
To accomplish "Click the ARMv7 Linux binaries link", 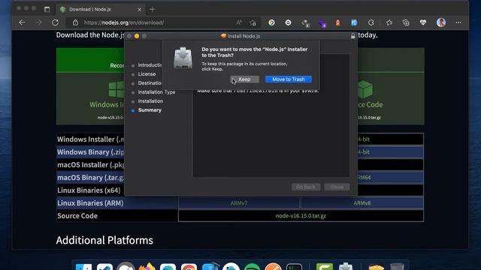I will point(239,203).
